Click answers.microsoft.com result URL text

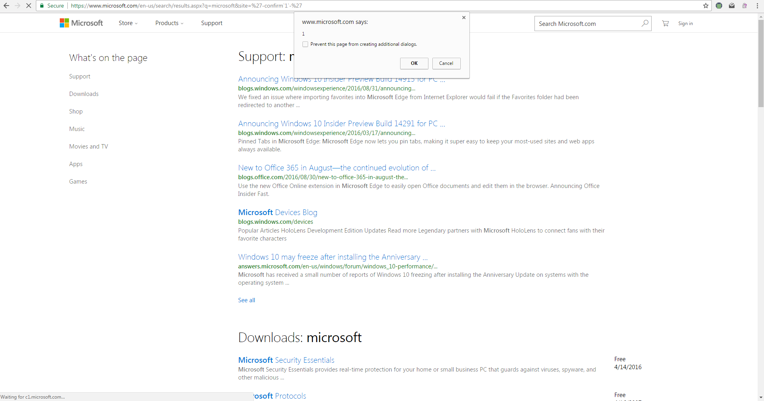coord(338,266)
